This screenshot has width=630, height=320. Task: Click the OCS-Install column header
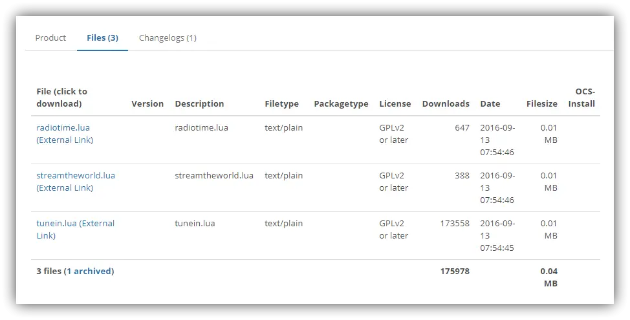(x=582, y=97)
